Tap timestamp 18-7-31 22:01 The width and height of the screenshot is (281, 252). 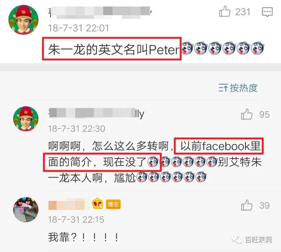coord(79,28)
